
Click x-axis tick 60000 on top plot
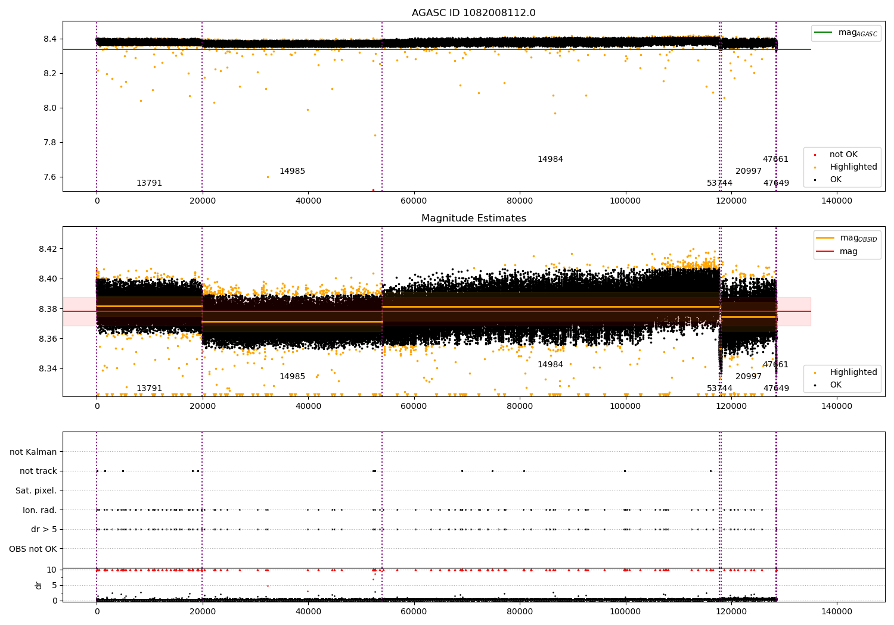click(414, 201)
